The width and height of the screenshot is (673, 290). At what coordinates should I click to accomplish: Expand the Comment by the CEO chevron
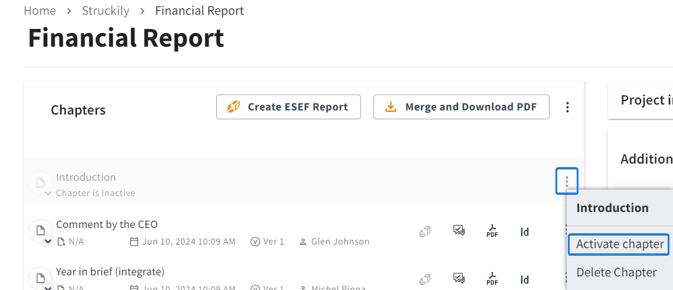tap(48, 242)
